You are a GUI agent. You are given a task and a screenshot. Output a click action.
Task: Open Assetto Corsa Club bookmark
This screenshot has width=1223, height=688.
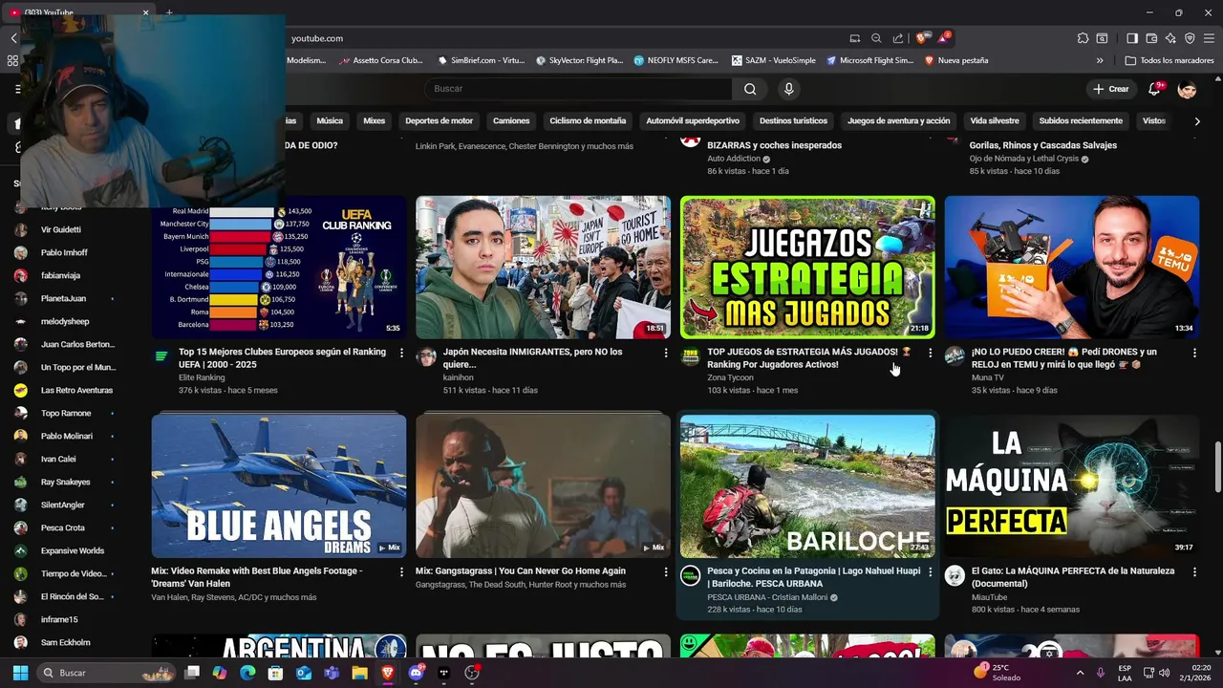click(380, 60)
